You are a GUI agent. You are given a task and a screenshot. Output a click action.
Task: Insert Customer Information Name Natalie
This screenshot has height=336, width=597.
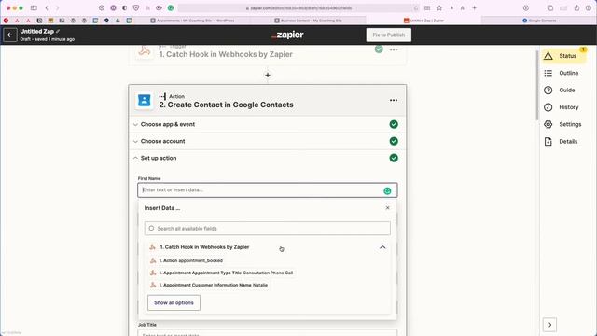209,286
